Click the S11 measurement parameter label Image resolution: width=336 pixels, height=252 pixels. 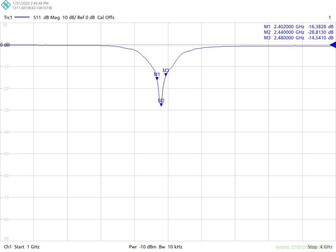pyautogui.click(x=37, y=17)
